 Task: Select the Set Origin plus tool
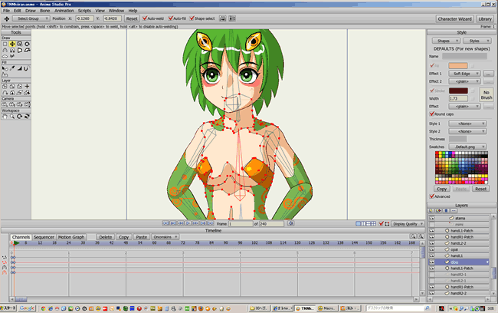[x=27, y=86]
